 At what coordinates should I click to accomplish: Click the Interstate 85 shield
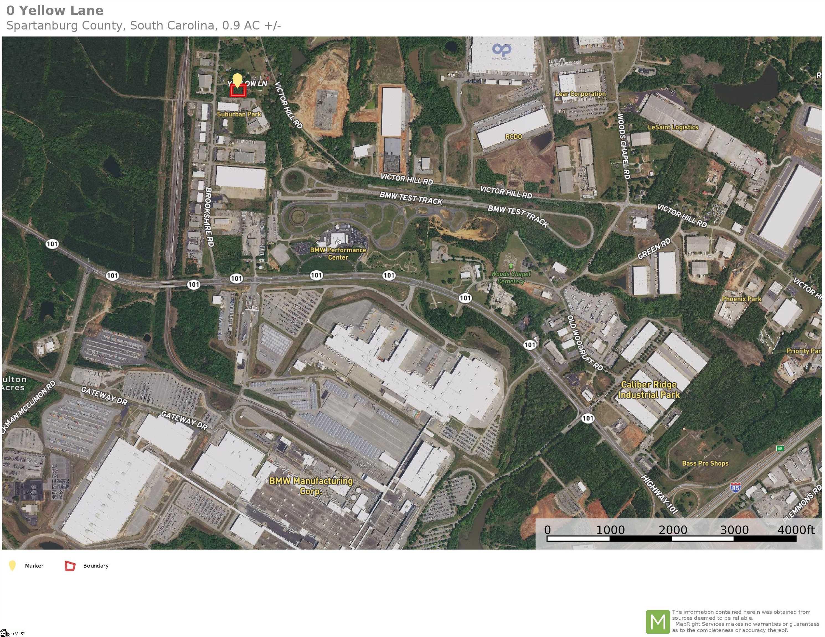click(x=735, y=487)
